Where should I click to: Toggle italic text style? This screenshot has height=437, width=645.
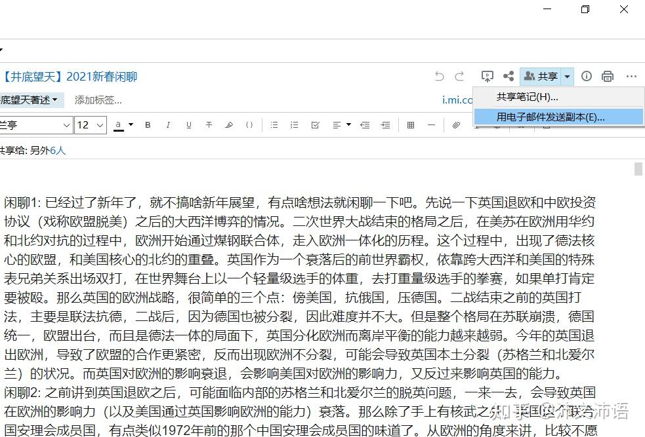[x=168, y=125]
